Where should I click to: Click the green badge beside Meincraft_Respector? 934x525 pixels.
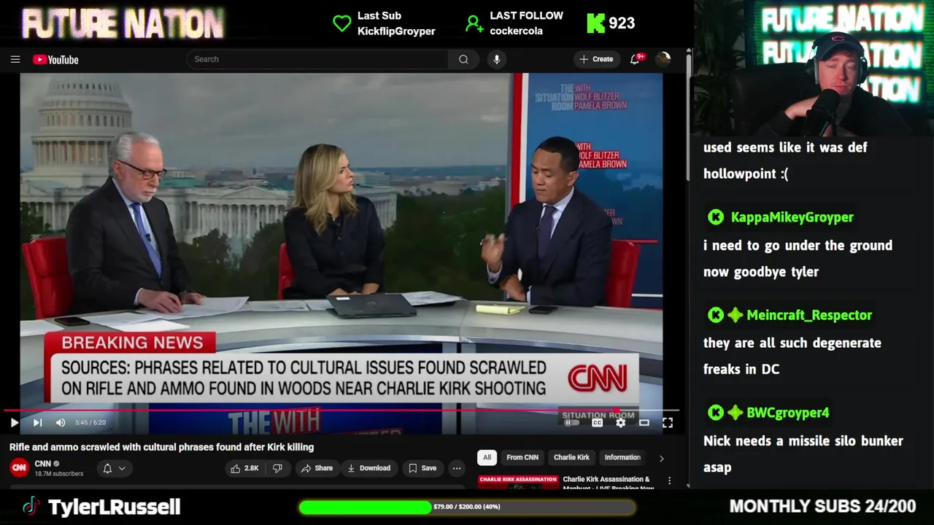[735, 315]
